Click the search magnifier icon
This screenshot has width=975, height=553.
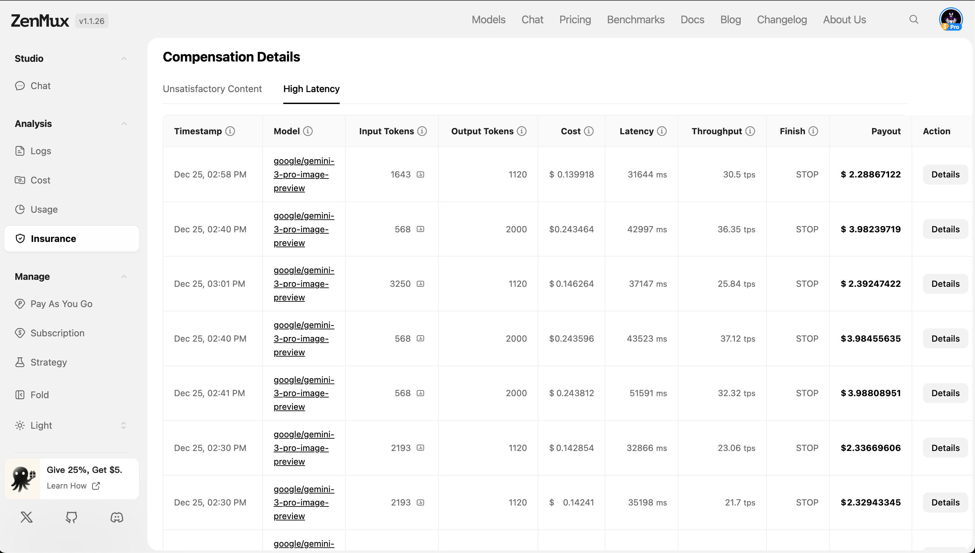pos(914,19)
